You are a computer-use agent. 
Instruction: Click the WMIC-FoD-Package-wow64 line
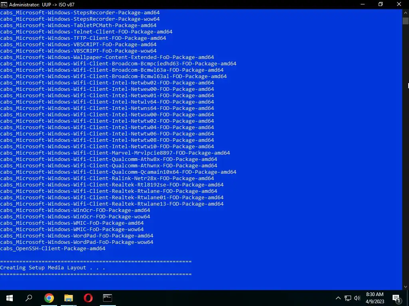tap(72, 229)
